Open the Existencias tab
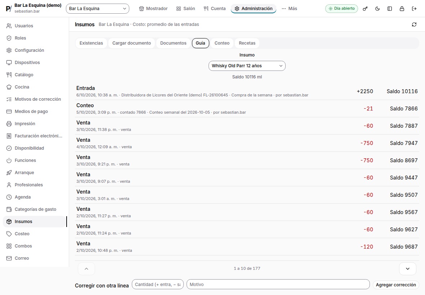Screen dimensions: 425x295 pos(91,43)
